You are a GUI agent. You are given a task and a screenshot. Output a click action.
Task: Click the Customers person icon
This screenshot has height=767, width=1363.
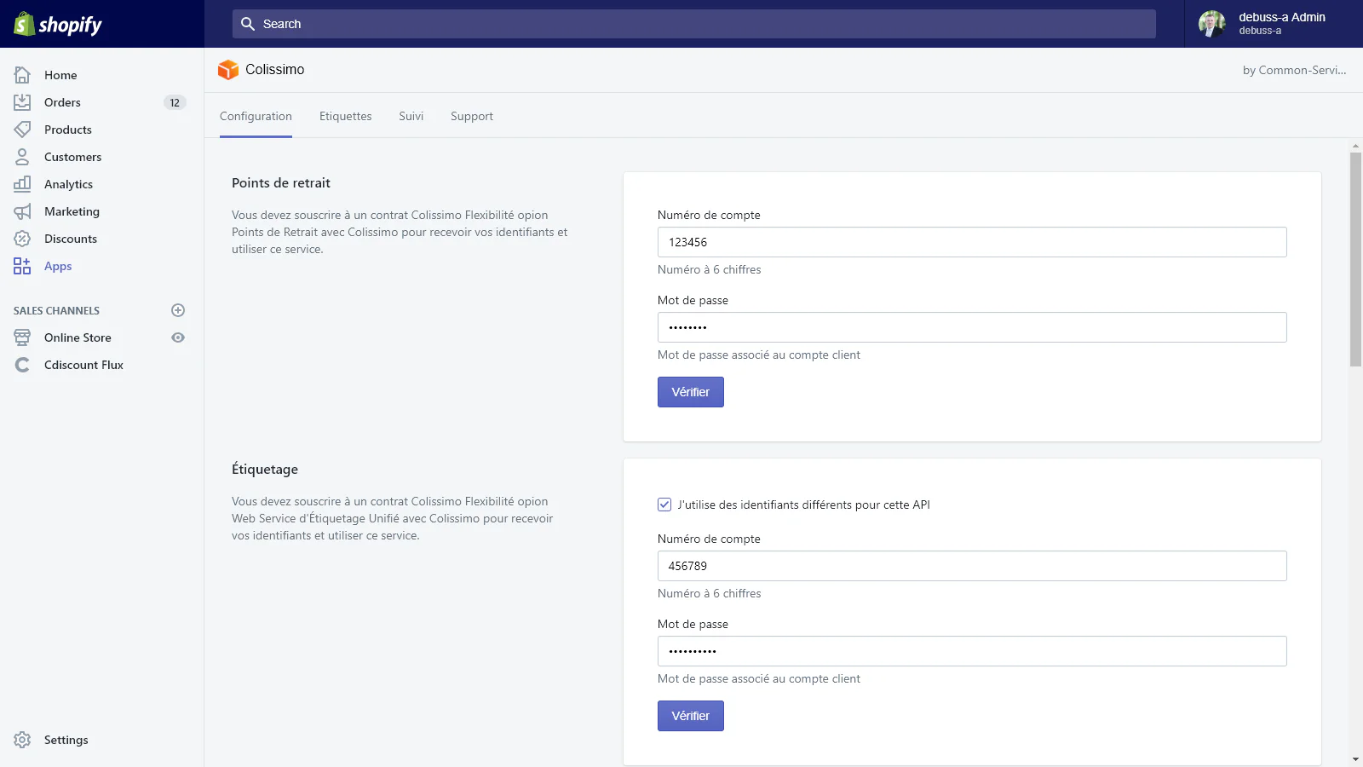(x=22, y=157)
